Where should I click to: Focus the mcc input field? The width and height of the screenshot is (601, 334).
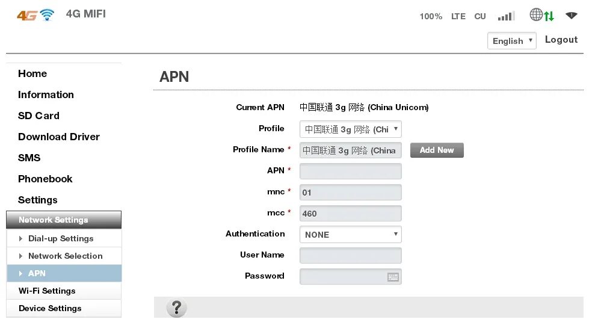point(350,213)
